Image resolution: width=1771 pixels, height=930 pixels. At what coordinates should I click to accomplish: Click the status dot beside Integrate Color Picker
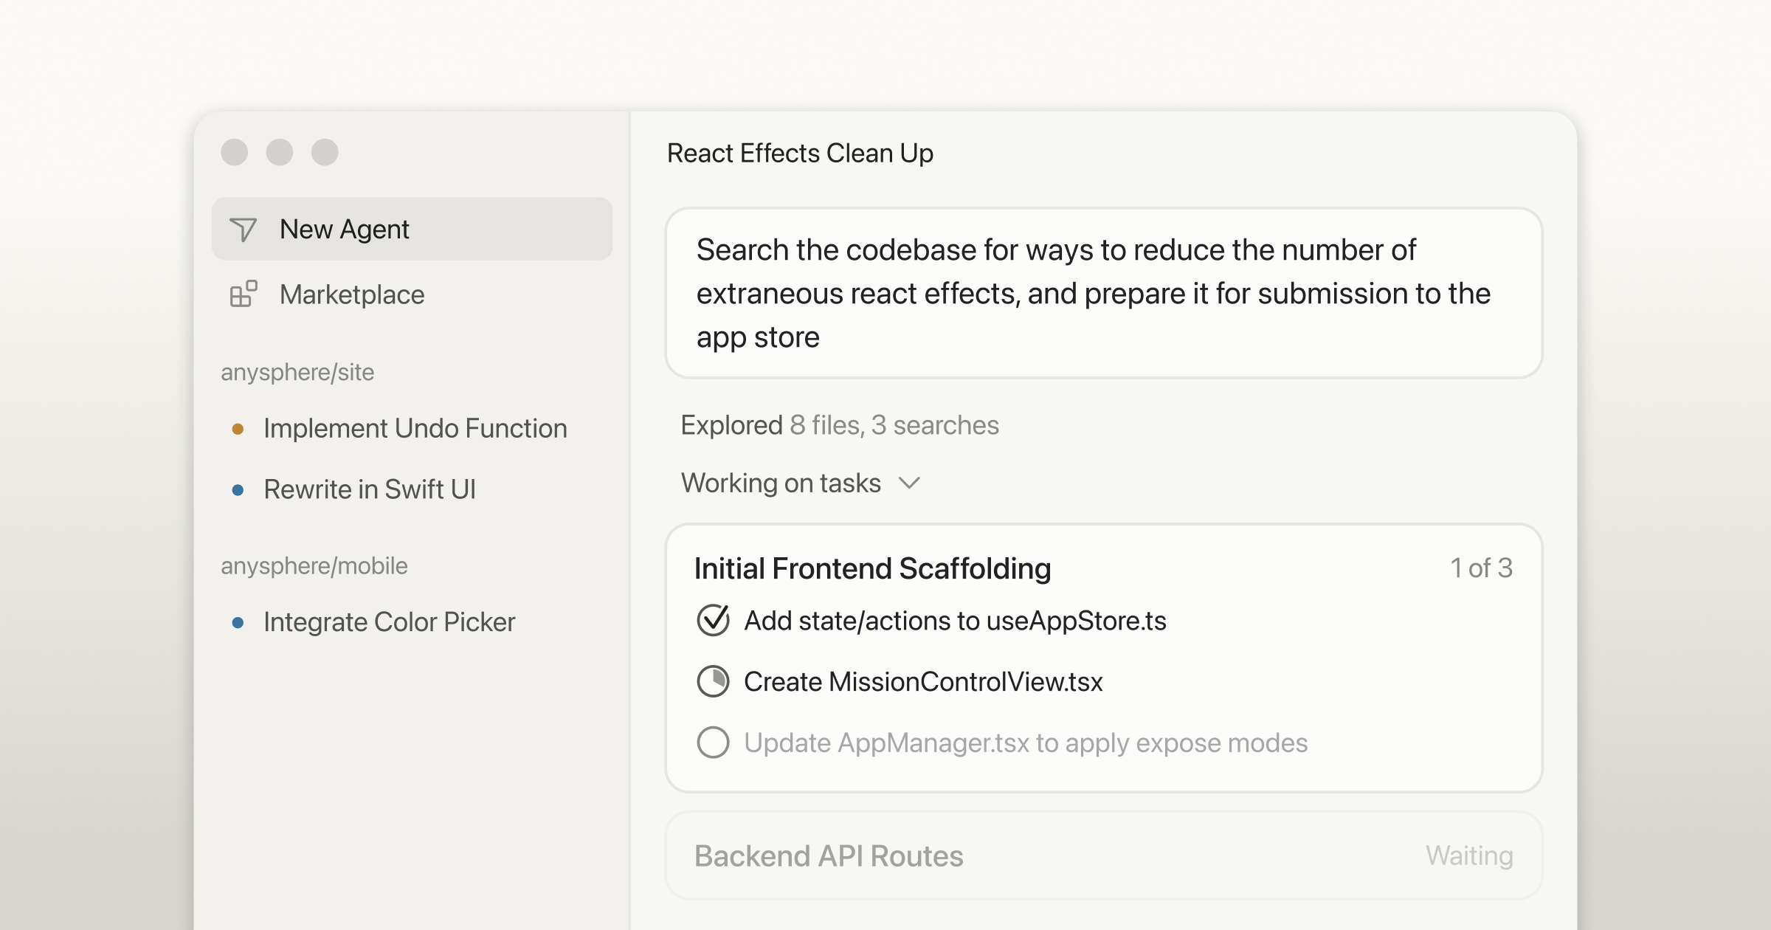(x=237, y=621)
